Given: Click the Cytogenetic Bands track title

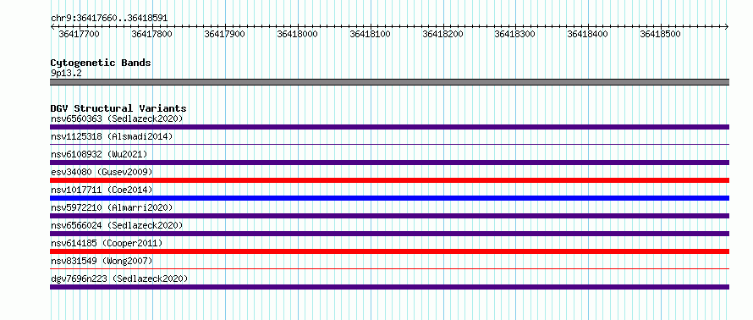Looking at the screenshot, I should pyautogui.click(x=101, y=63).
